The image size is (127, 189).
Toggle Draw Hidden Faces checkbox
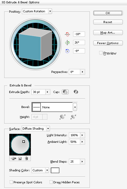[51, 182]
